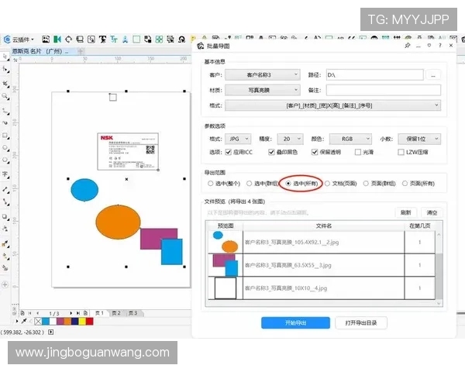Open the 小数 保留1位 decimals dropdown
Screen dimensions: 465x372
419,139
